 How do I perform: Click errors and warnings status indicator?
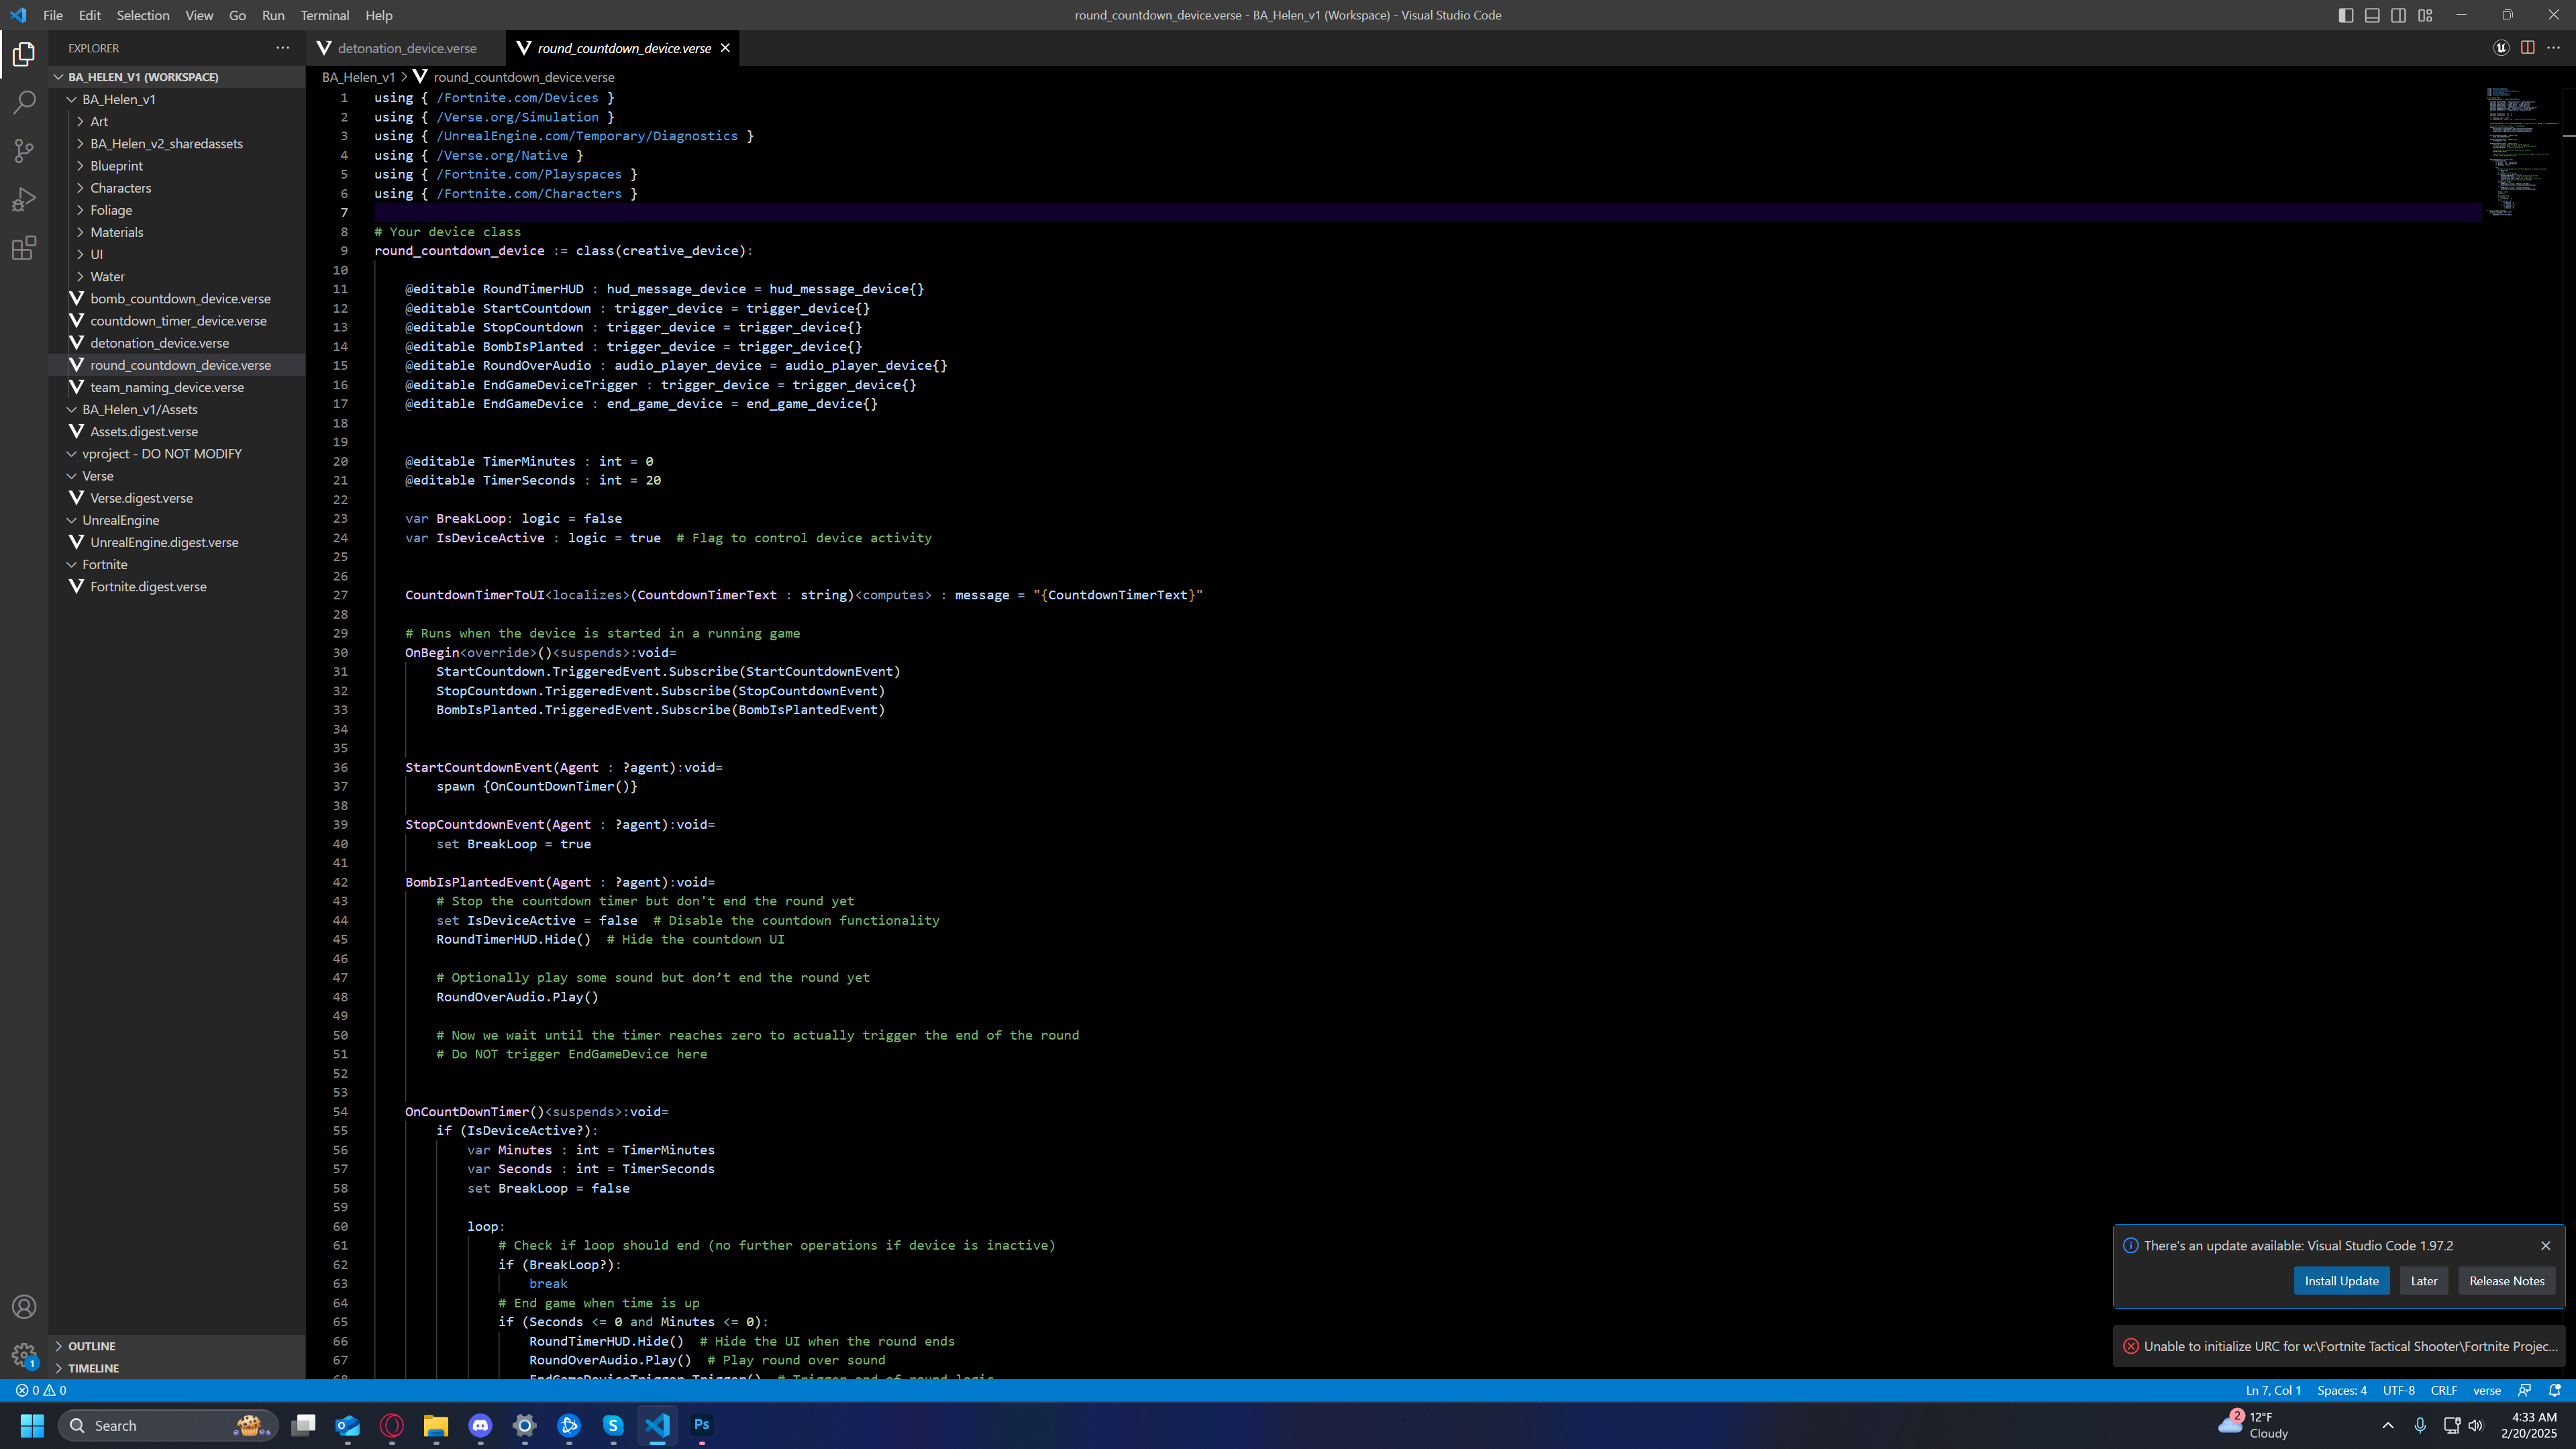tap(41, 1390)
